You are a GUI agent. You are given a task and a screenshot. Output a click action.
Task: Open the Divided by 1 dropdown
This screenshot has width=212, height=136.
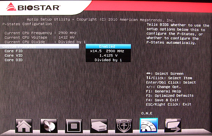pyautogui.click(x=108, y=60)
